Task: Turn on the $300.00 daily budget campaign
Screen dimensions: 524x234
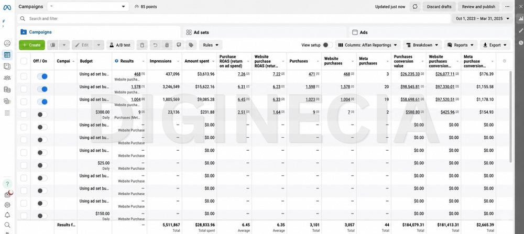Action: (x=42, y=115)
